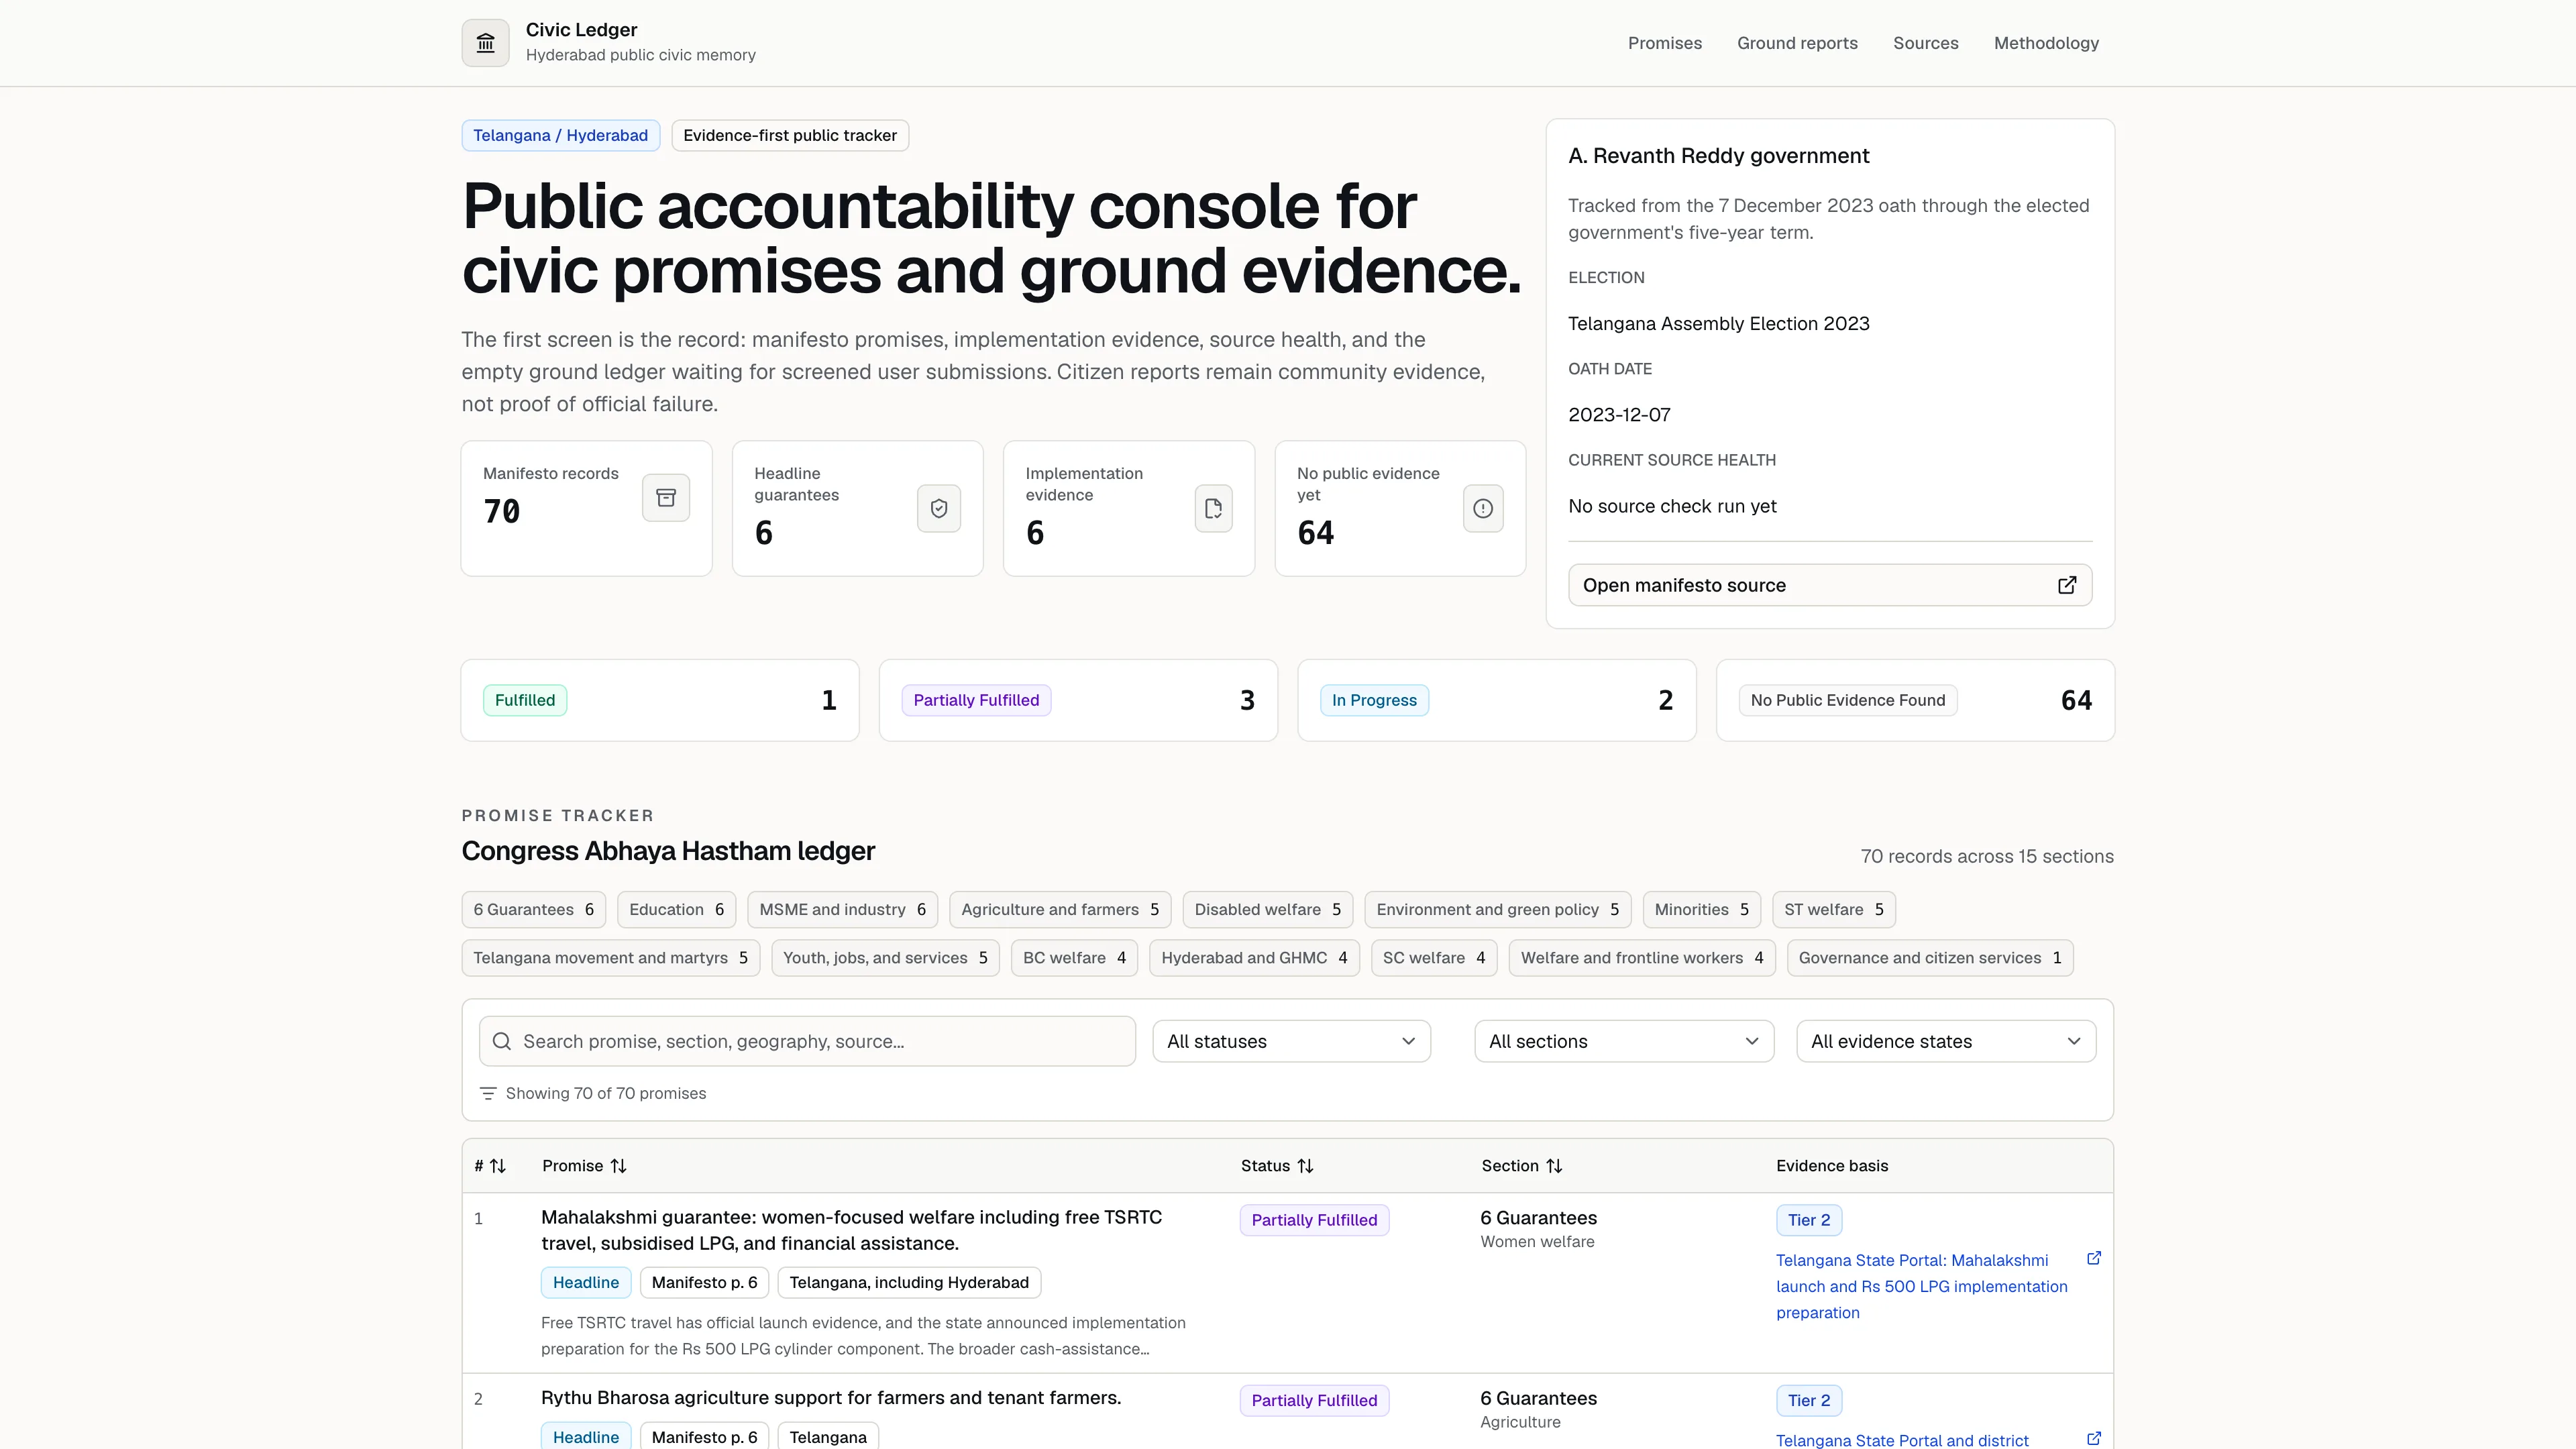The image size is (2576, 1449).
Task: Click the Partially Fulfilled summary card
Action: 1078,700
